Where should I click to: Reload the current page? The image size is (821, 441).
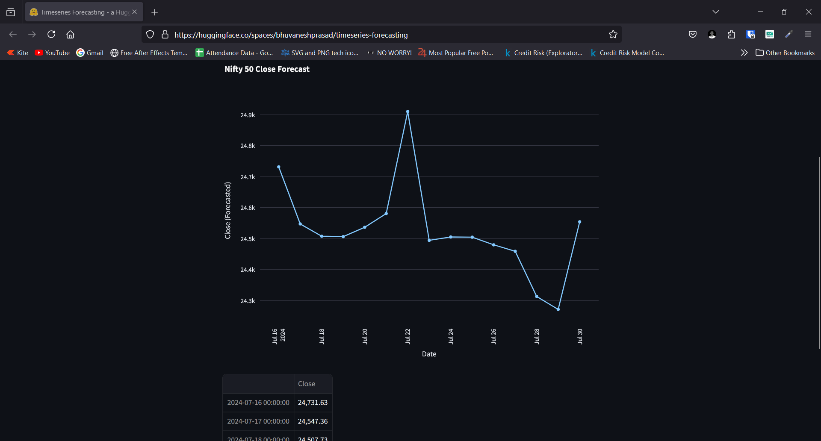(51, 35)
